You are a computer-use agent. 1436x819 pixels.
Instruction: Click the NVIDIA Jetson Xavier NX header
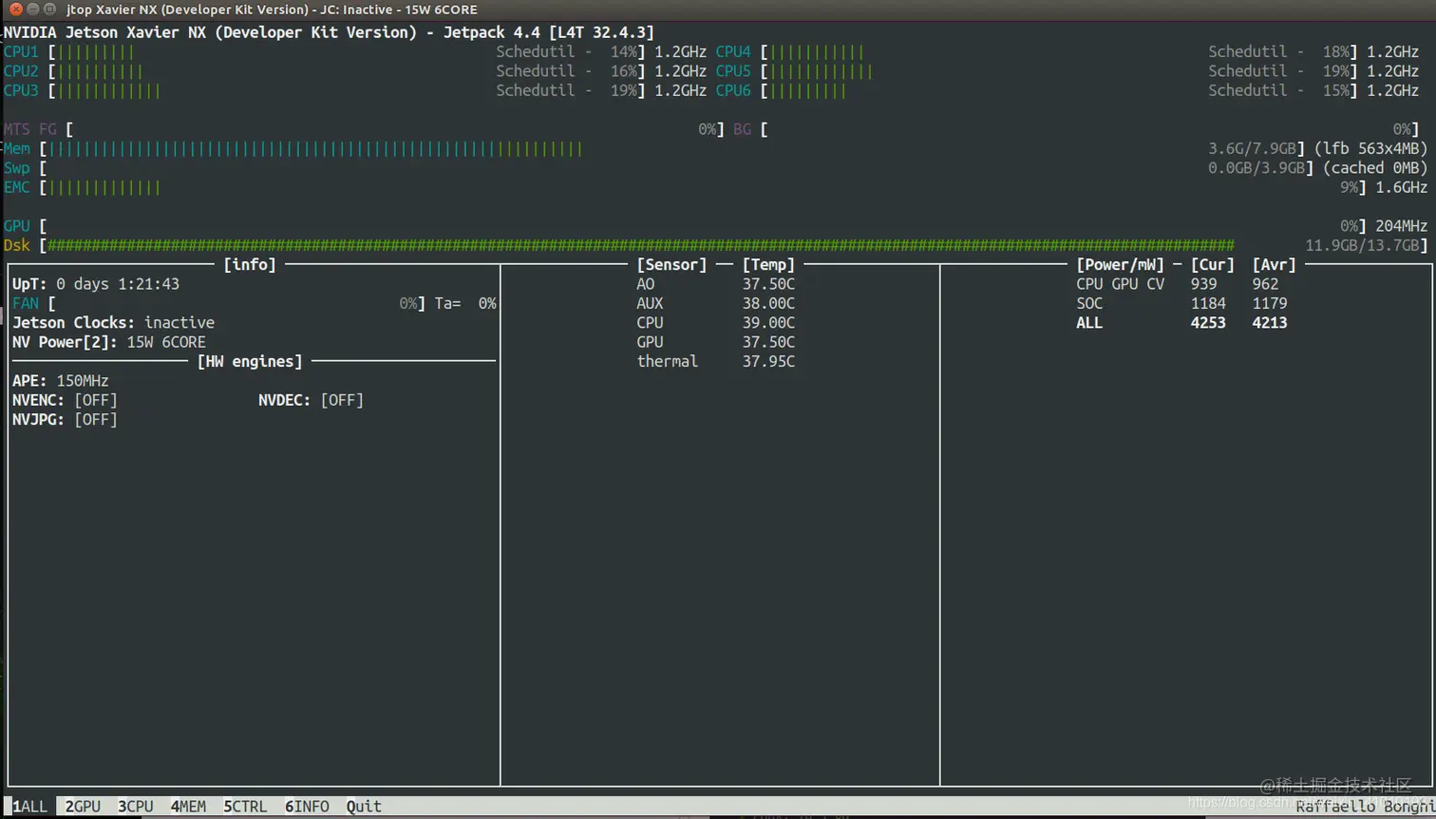pos(329,32)
